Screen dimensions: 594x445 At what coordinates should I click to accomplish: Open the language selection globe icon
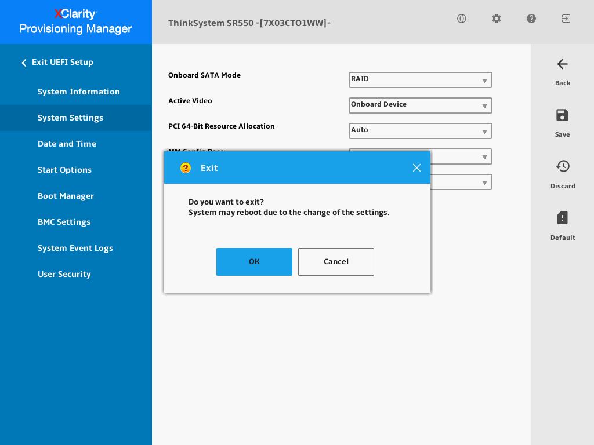point(462,19)
